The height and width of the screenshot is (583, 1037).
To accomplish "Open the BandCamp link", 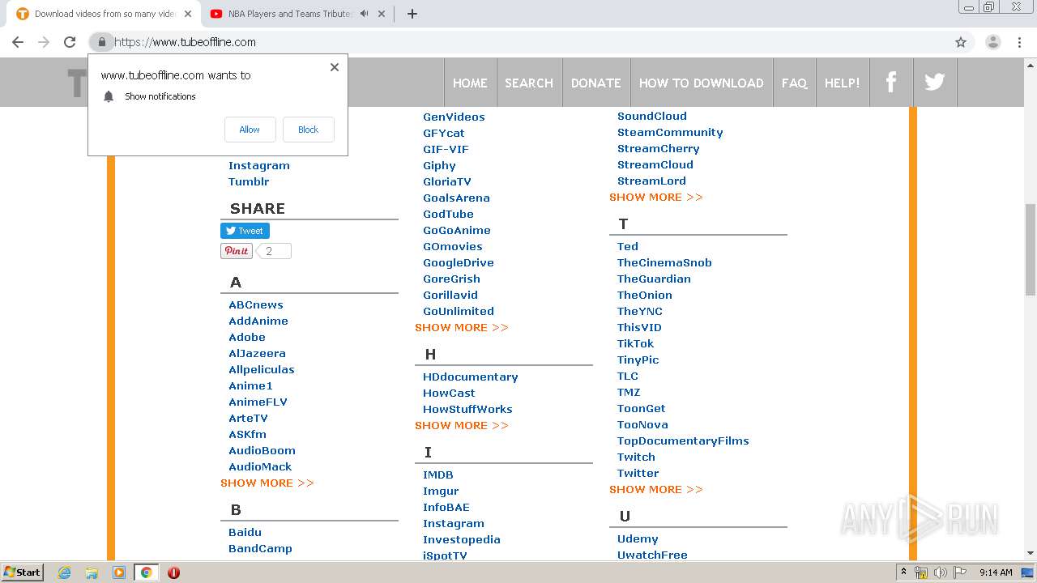I will (x=260, y=548).
